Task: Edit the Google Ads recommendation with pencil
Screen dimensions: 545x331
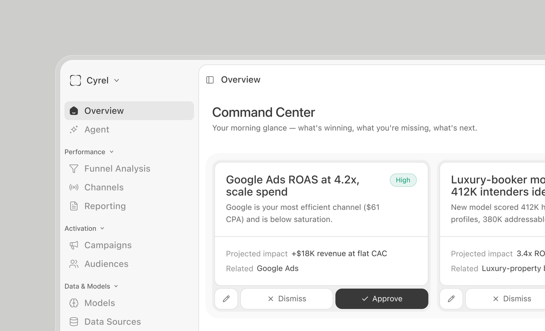Action: coord(226,299)
